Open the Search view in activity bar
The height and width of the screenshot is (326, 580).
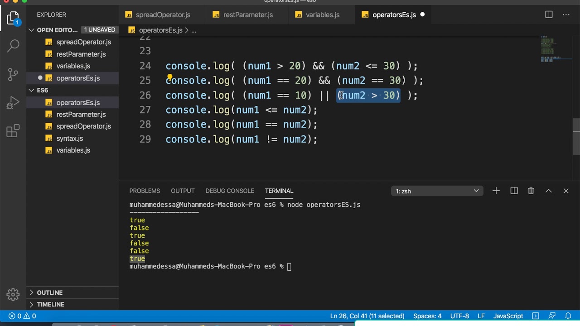13,45
